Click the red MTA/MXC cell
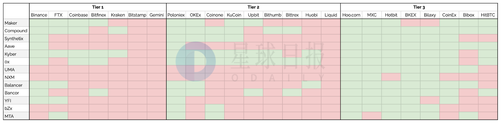The height and width of the screenshot is (123, 501). [372, 116]
